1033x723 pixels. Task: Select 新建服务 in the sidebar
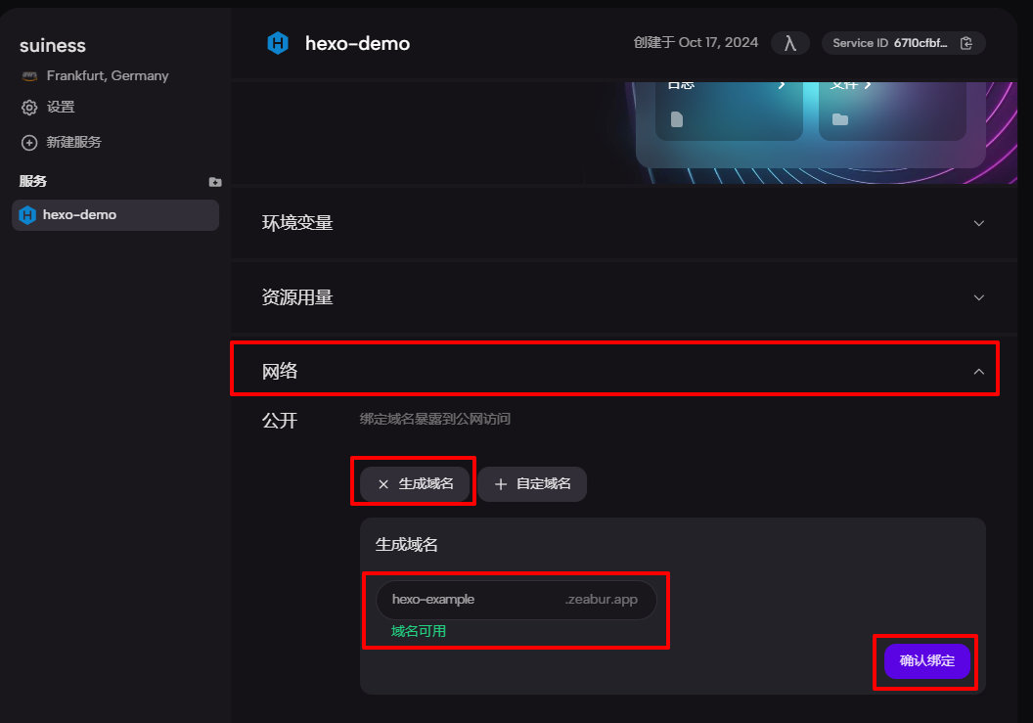(73, 143)
